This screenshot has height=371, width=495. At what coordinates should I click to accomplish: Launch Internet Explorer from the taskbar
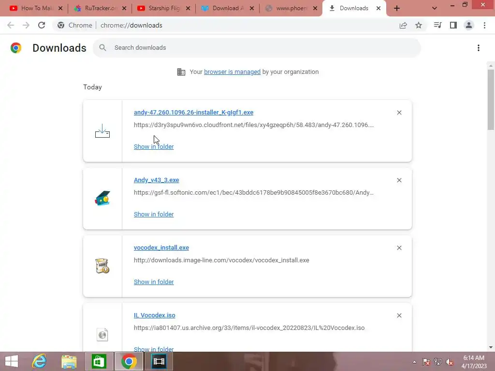[x=39, y=361]
